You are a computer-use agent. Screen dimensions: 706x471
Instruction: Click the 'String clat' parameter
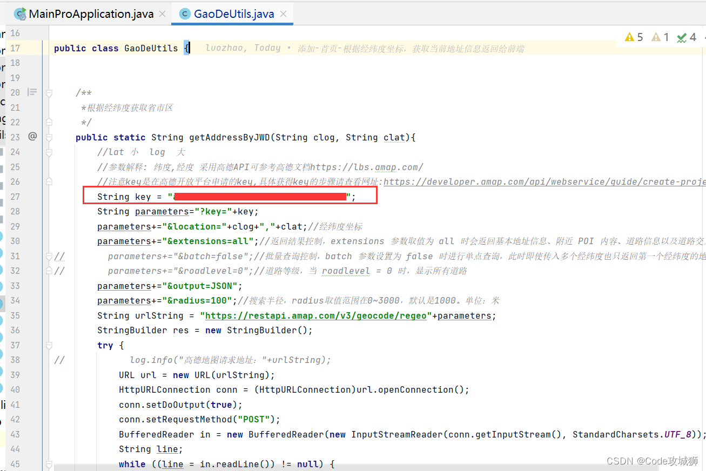375,137
